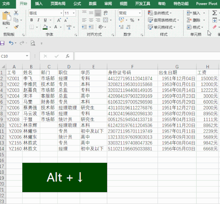Toggle Italic formatting
This screenshot has width=220, height=204.
[38, 20]
